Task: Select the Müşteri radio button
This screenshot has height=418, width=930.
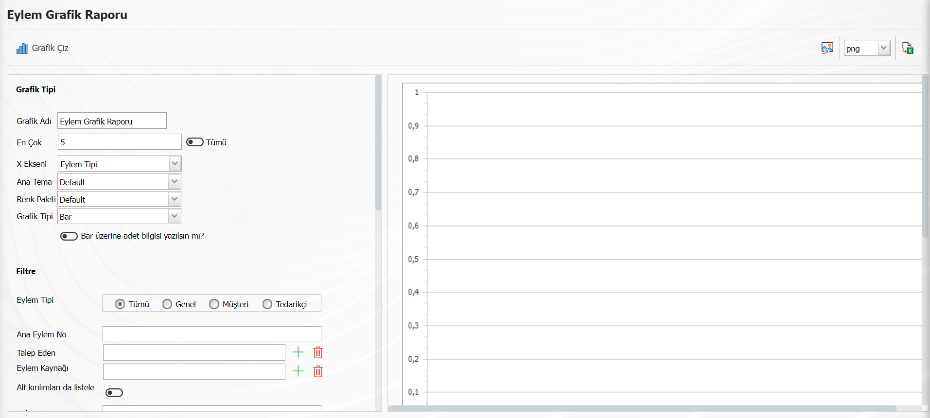Action: tap(214, 304)
